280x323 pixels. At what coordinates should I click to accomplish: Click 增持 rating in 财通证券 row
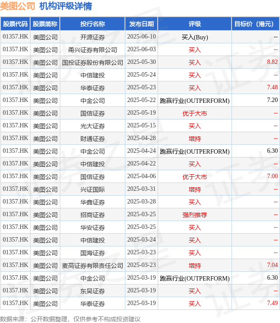pyautogui.click(x=195, y=139)
